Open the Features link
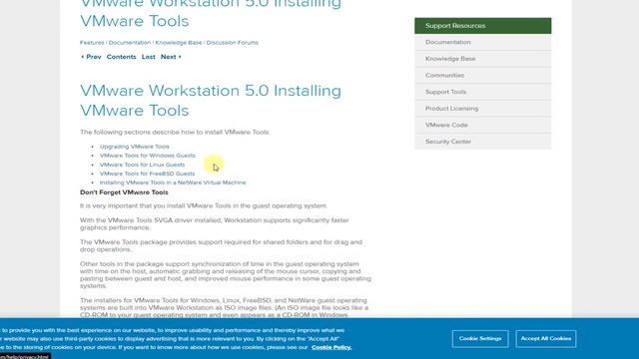This screenshot has height=359, width=639. (x=92, y=42)
